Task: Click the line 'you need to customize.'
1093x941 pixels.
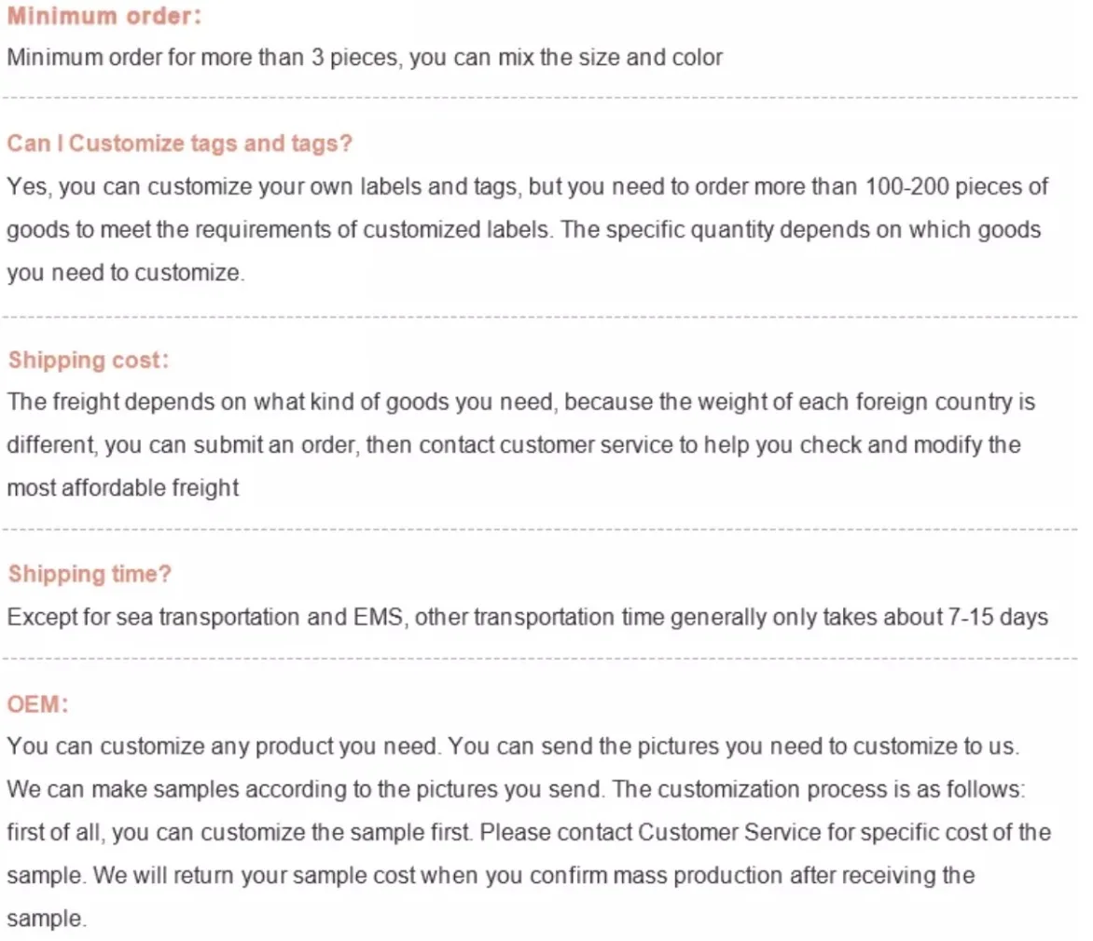Action: click(x=126, y=272)
